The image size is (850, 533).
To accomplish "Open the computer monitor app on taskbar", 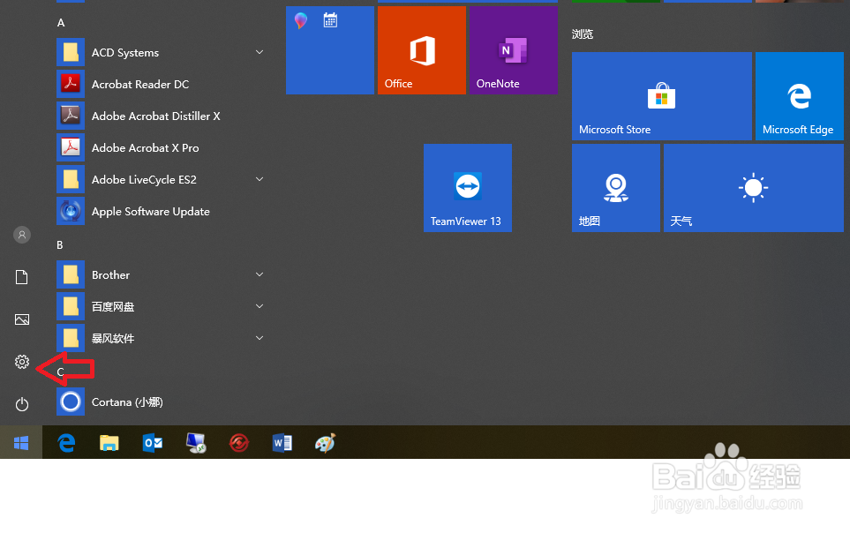I will tap(196, 443).
